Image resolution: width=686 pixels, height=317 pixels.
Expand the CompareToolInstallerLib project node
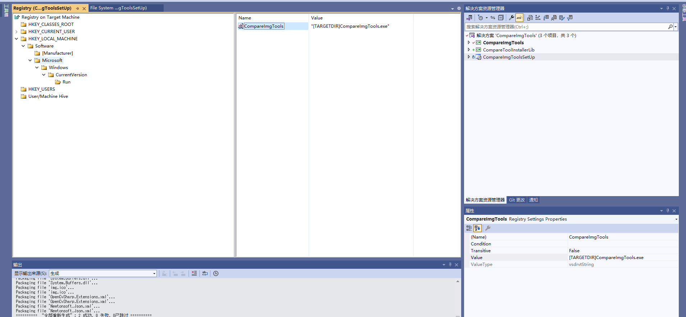pyautogui.click(x=469, y=50)
